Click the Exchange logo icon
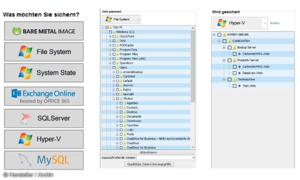 [x=16, y=94]
